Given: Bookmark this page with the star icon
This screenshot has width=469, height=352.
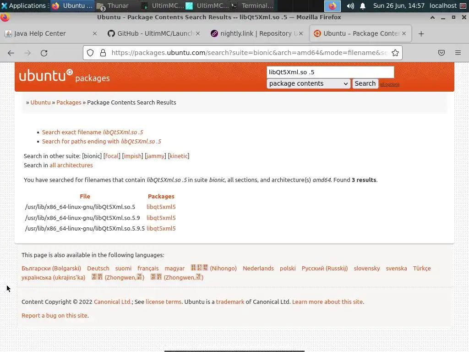Looking at the screenshot, I should [x=395, y=53].
